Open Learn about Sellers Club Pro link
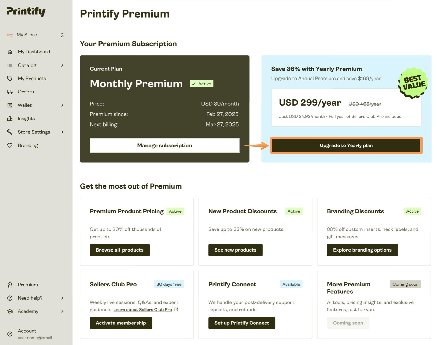Image resolution: width=437 pixels, height=345 pixels. pyautogui.click(x=143, y=309)
